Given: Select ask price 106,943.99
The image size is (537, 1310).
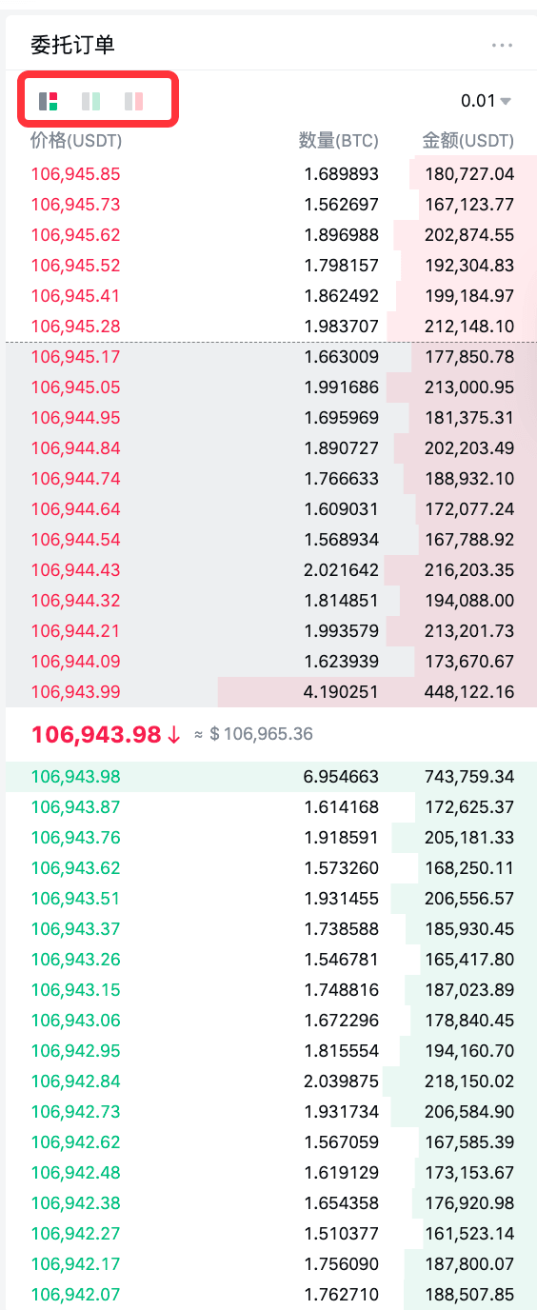Looking at the screenshot, I should coord(76,692).
